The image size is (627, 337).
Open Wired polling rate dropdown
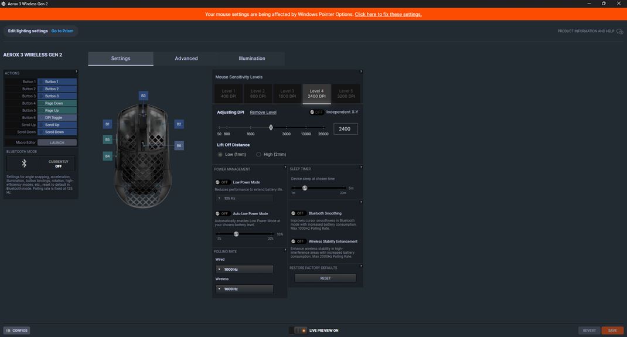(x=244, y=270)
